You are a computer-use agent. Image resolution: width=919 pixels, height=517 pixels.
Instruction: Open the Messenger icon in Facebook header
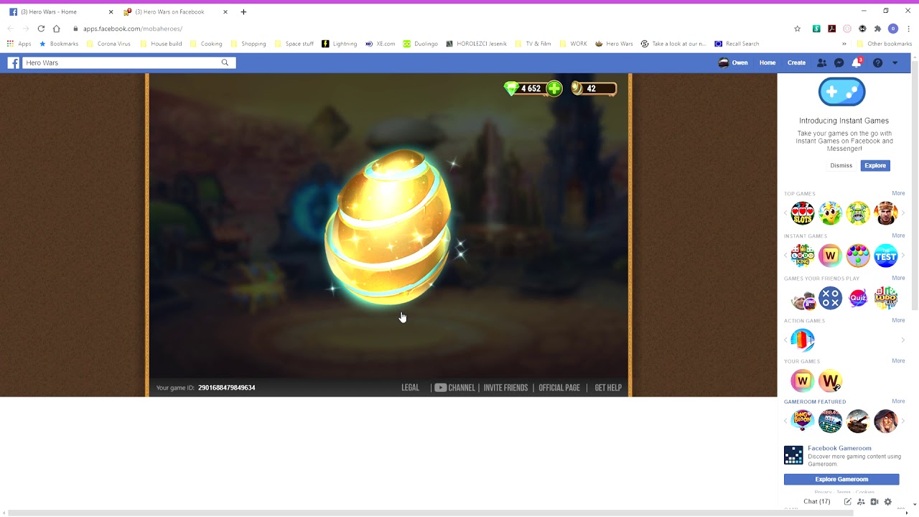pyautogui.click(x=839, y=62)
